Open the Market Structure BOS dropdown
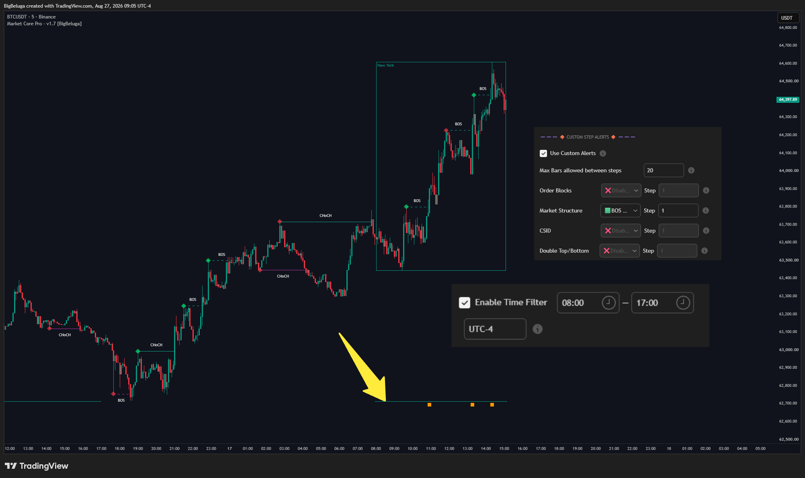Image resolution: width=805 pixels, height=478 pixels. pyautogui.click(x=621, y=210)
